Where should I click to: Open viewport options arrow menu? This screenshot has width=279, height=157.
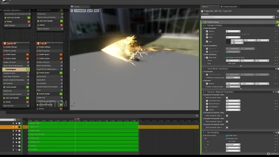tap(71, 10)
